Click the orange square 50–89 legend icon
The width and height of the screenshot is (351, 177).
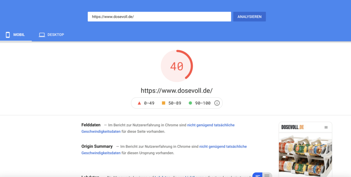[164, 103]
